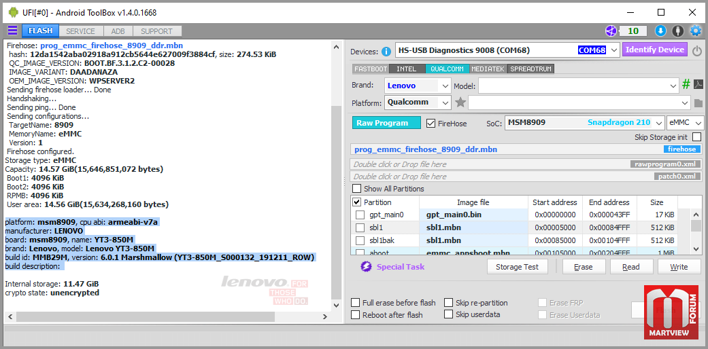708x349 pixels.
Task: Check the gpt_main0 partition checkbox
Action: [x=360, y=215]
